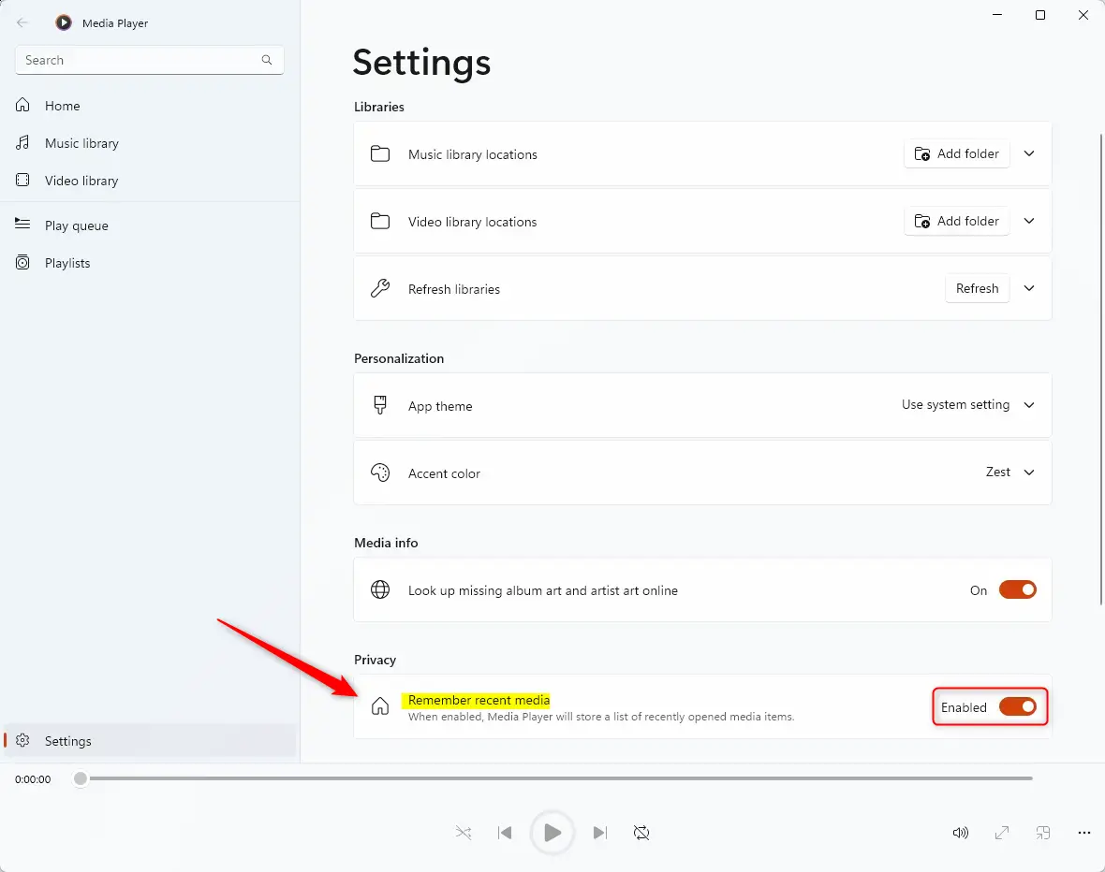Open the App theme dropdown
Viewport: 1105px width, 872px height.
968,405
